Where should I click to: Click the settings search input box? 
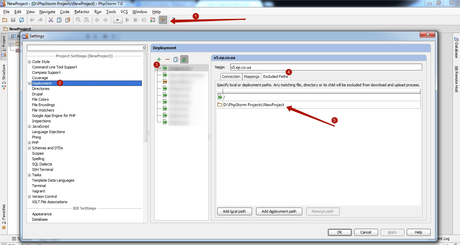click(x=84, y=48)
